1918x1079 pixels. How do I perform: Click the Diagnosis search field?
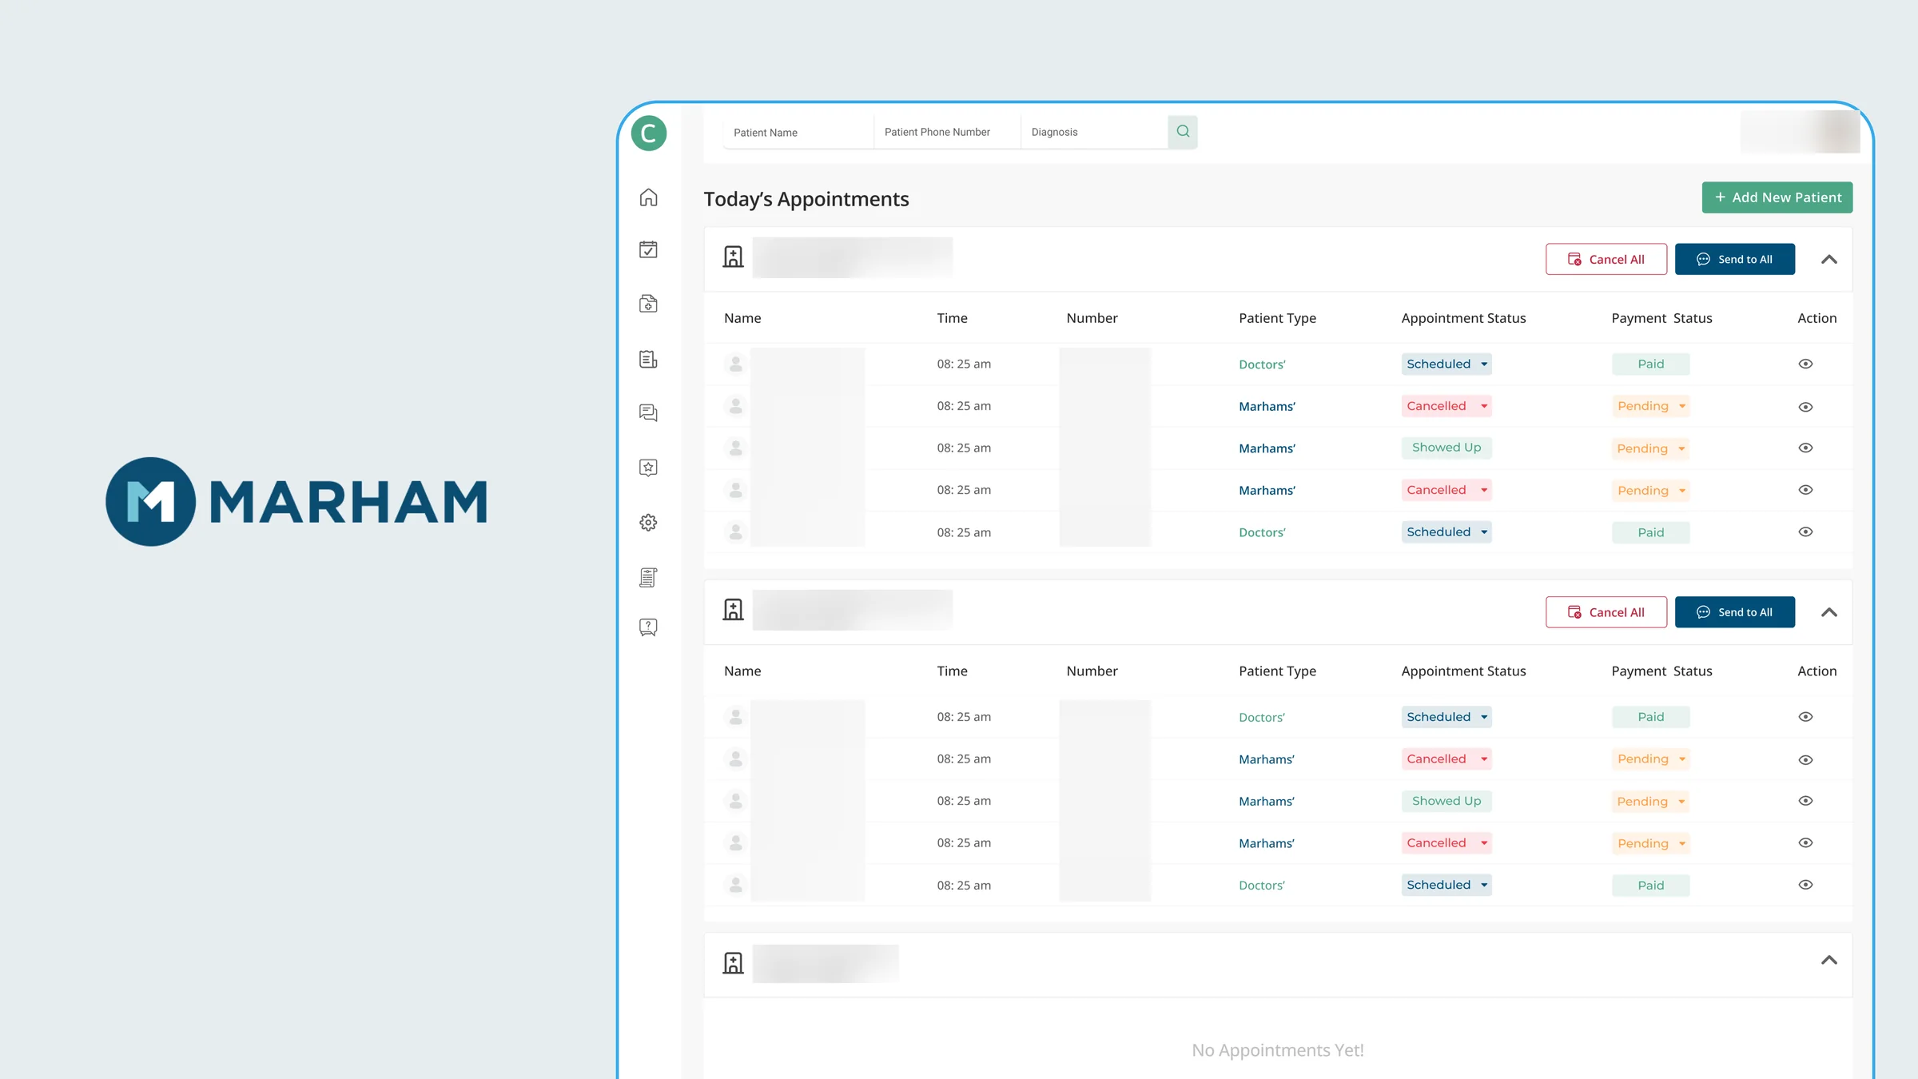(1094, 133)
